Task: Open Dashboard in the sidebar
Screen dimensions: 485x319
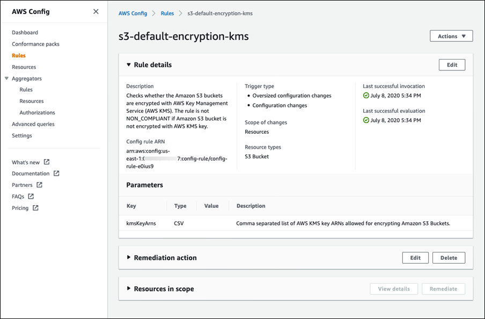Action: coord(25,33)
